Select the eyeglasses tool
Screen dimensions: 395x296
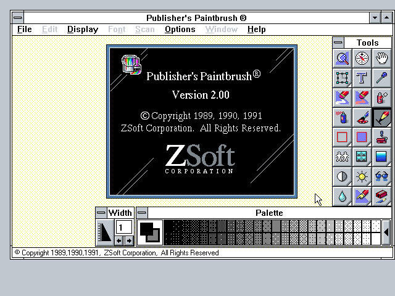(x=381, y=176)
